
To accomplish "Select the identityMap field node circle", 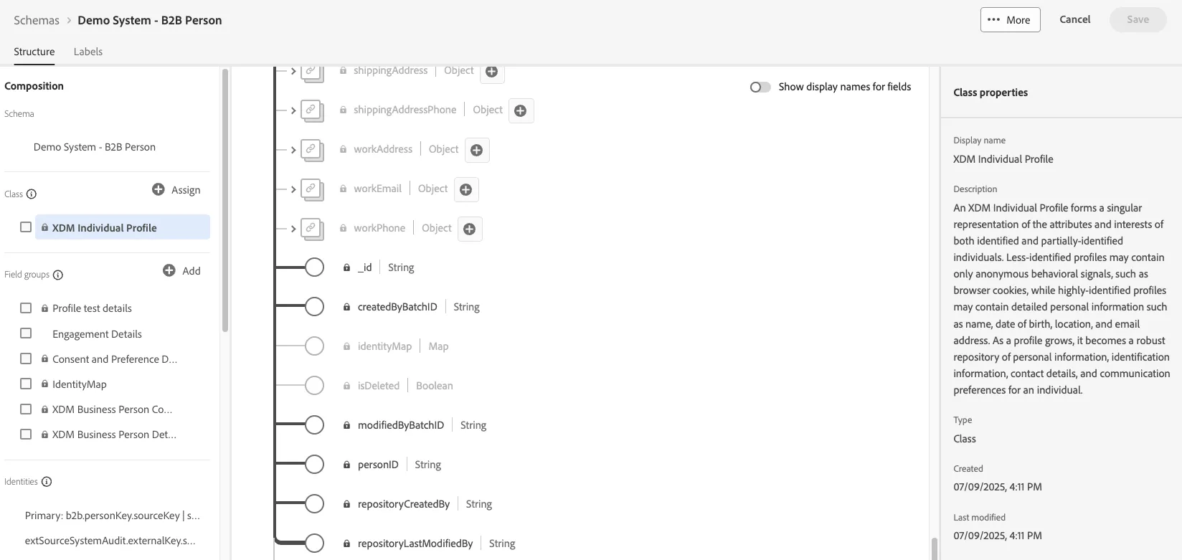I will point(314,346).
